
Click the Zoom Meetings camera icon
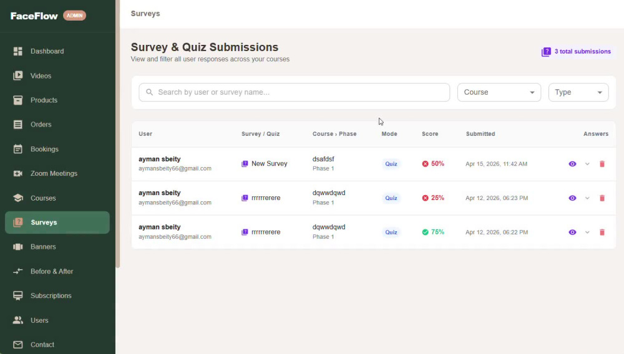(18, 174)
